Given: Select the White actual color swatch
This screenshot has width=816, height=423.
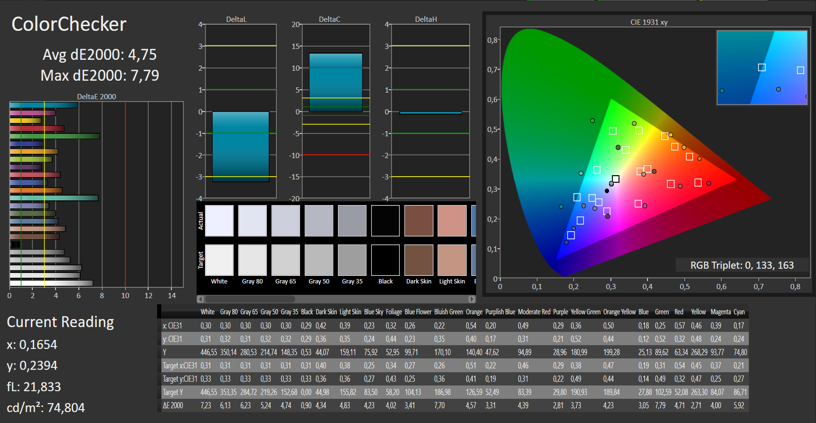Looking at the screenshot, I should (219, 221).
